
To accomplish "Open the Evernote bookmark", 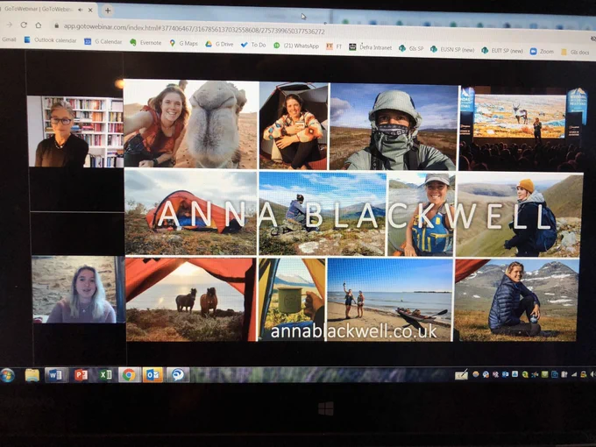I will click(145, 43).
